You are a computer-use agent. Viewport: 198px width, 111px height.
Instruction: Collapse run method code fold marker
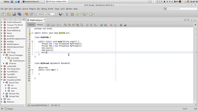pyautogui.click(x=32, y=70)
